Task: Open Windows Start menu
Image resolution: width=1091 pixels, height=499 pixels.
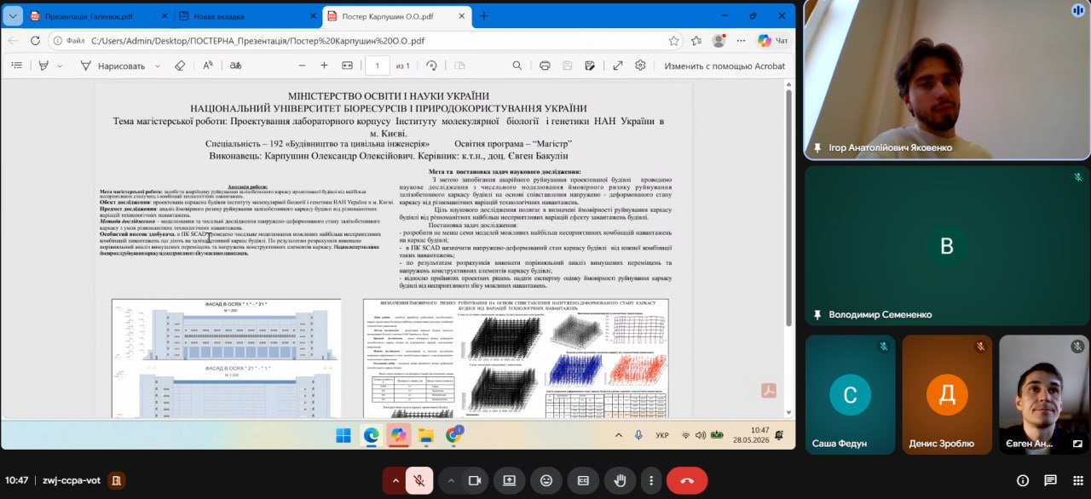Action: coord(343,435)
